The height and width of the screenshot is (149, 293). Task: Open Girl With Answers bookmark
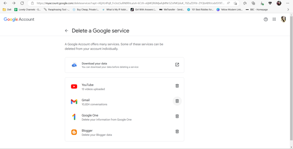(143, 9)
